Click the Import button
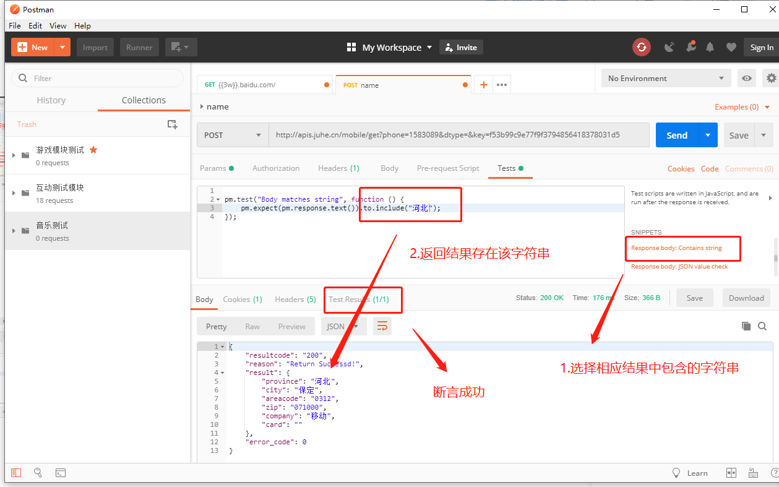The width and height of the screenshot is (779, 487). point(95,47)
